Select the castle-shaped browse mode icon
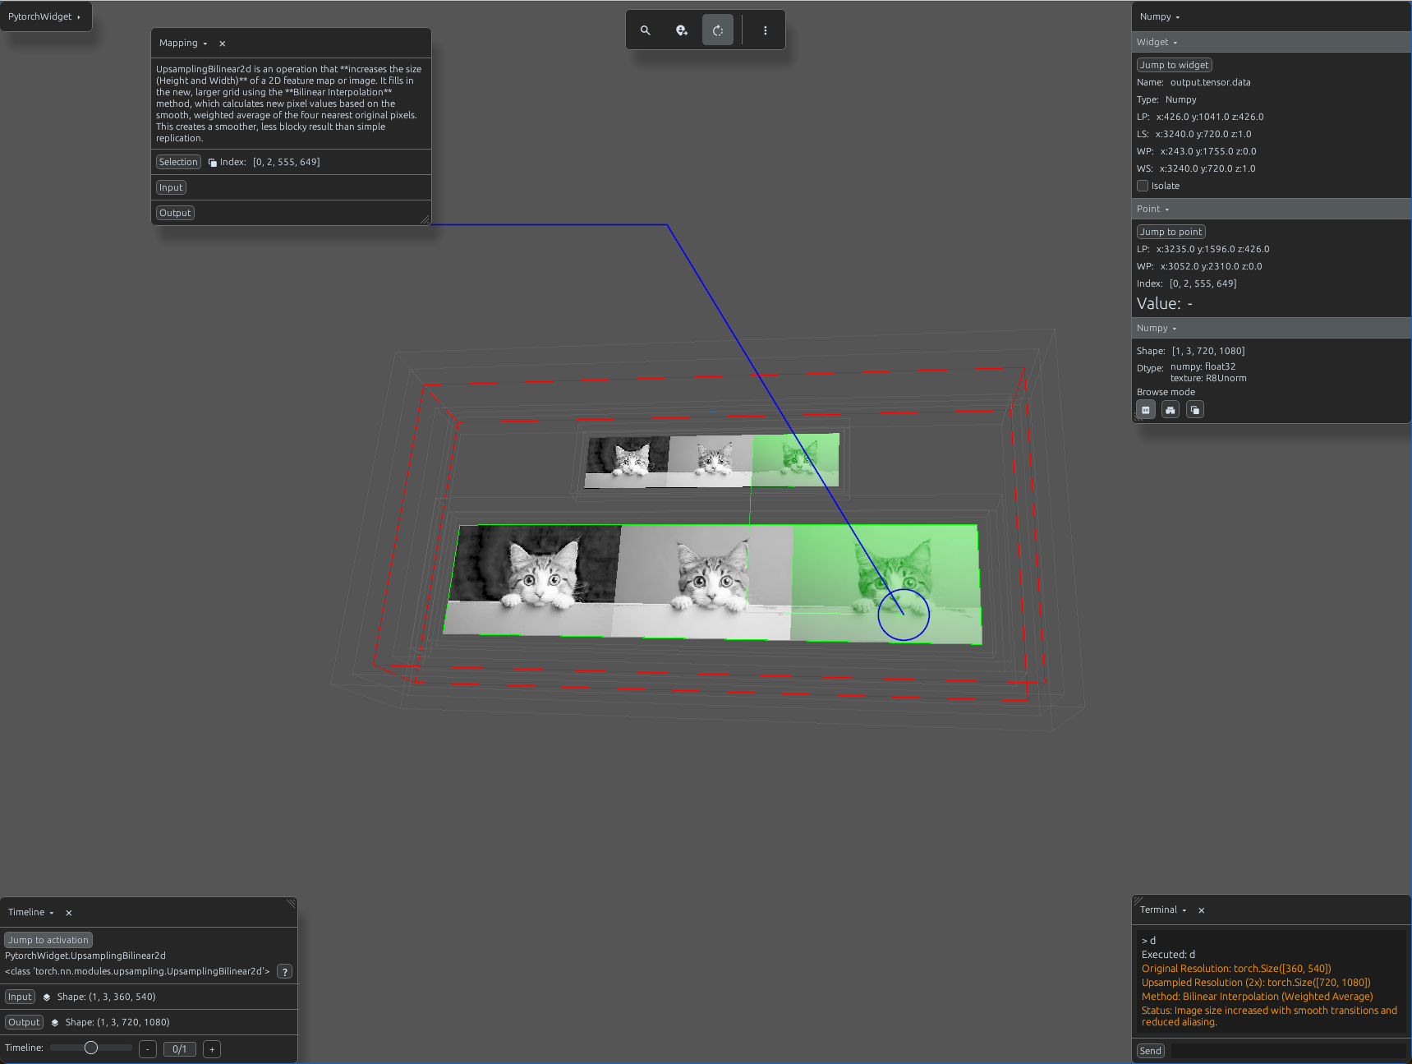The width and height of the screenshot is (1412, 1064). tap(1171, 410)
